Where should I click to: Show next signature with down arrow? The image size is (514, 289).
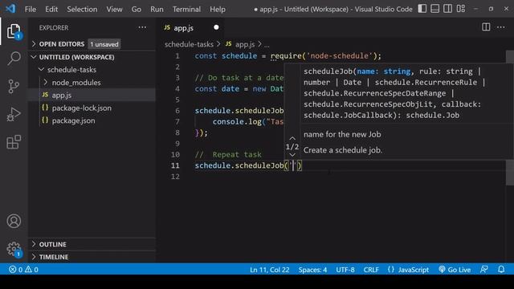coord(292,155)
